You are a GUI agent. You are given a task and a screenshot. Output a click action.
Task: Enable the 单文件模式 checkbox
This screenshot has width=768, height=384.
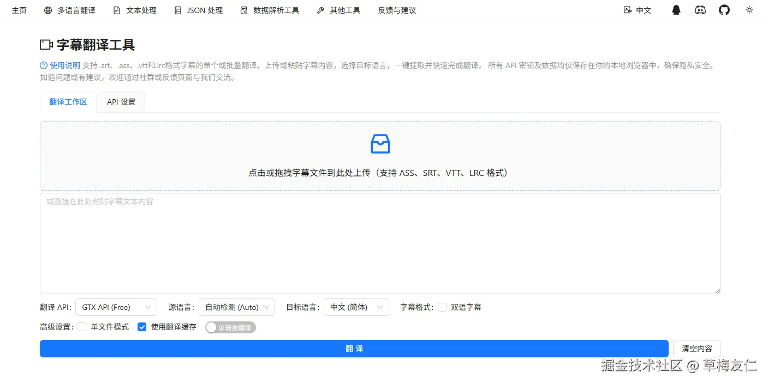point(82,327)
